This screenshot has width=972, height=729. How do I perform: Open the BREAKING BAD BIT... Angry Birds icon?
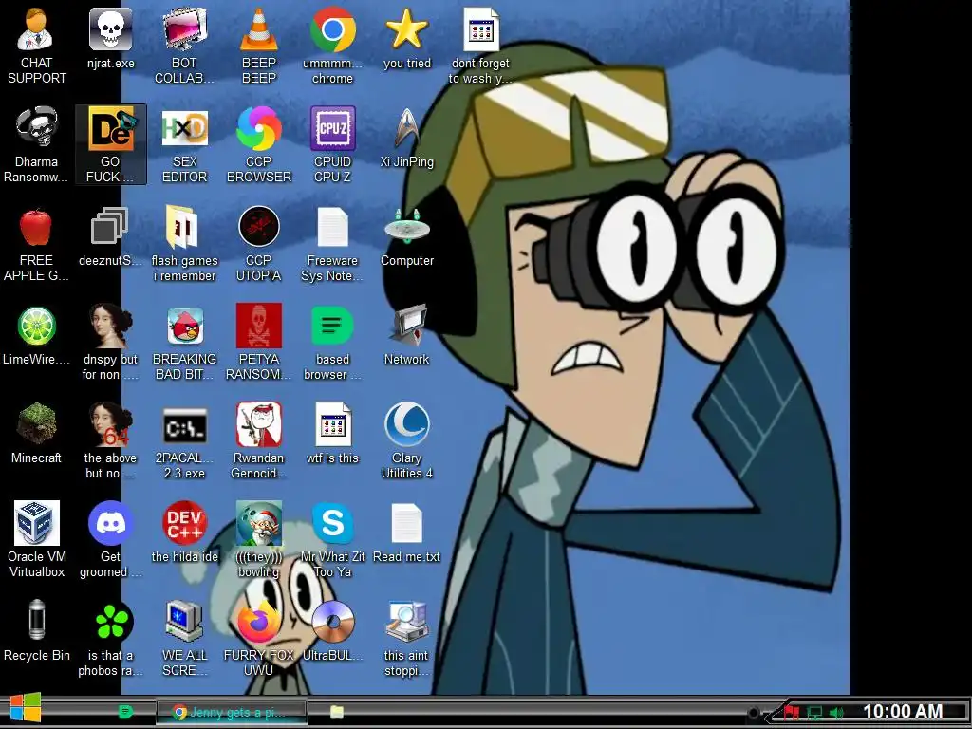[184, 342]
